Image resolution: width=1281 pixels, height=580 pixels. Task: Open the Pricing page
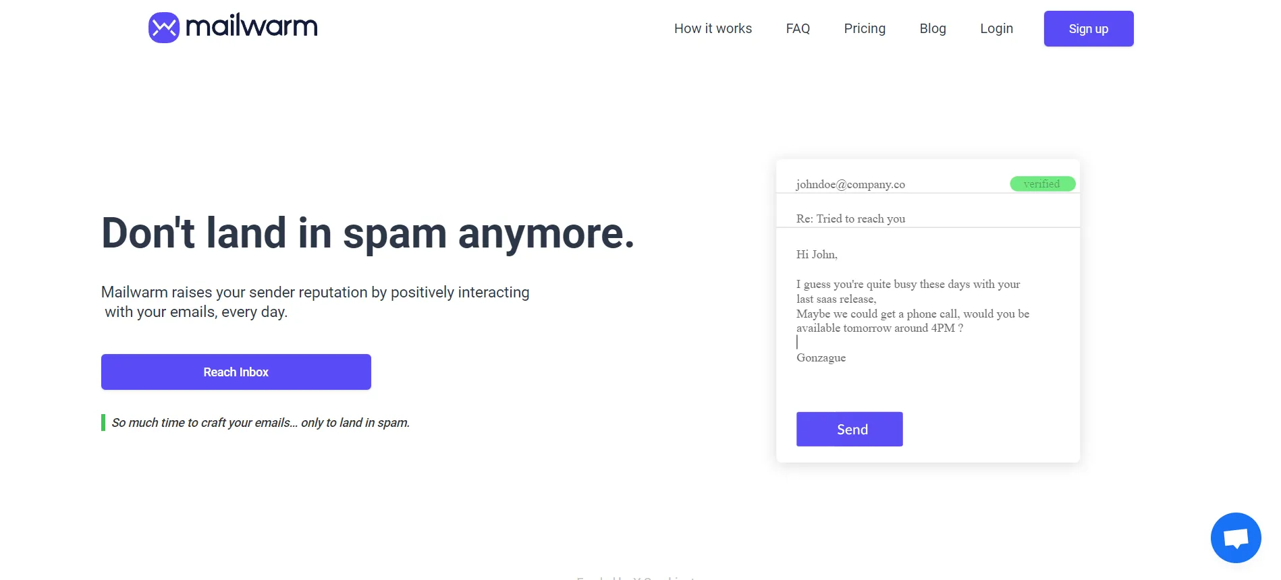pyautogui.click(x=865, y=28)
